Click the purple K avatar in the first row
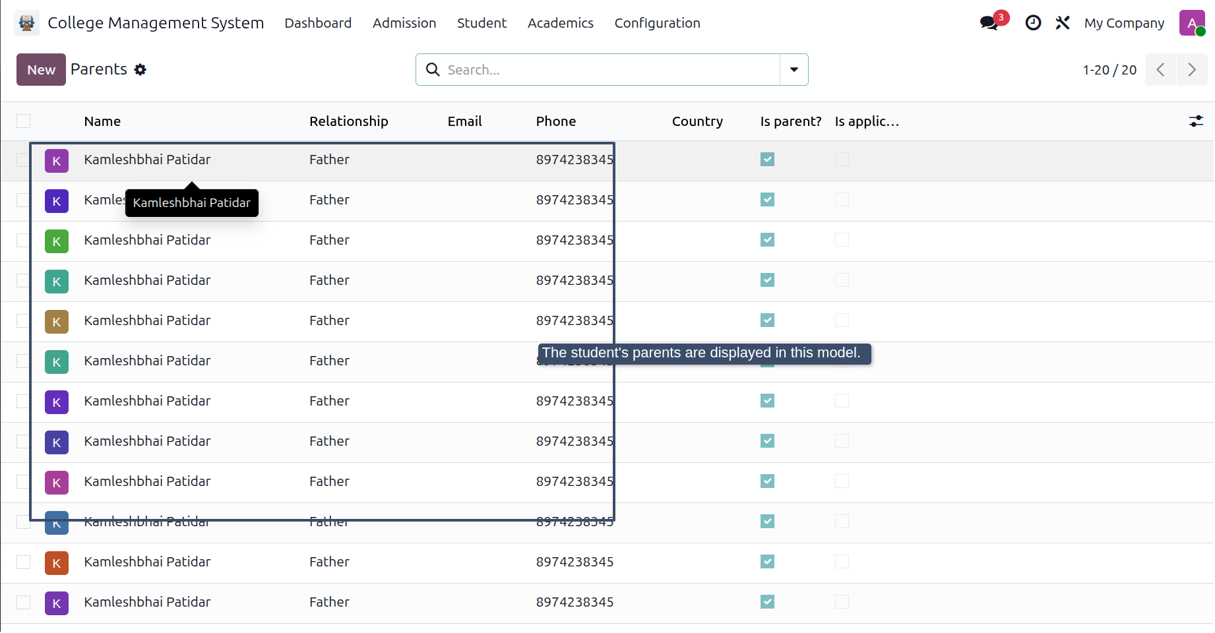 [x=57, y=161]
